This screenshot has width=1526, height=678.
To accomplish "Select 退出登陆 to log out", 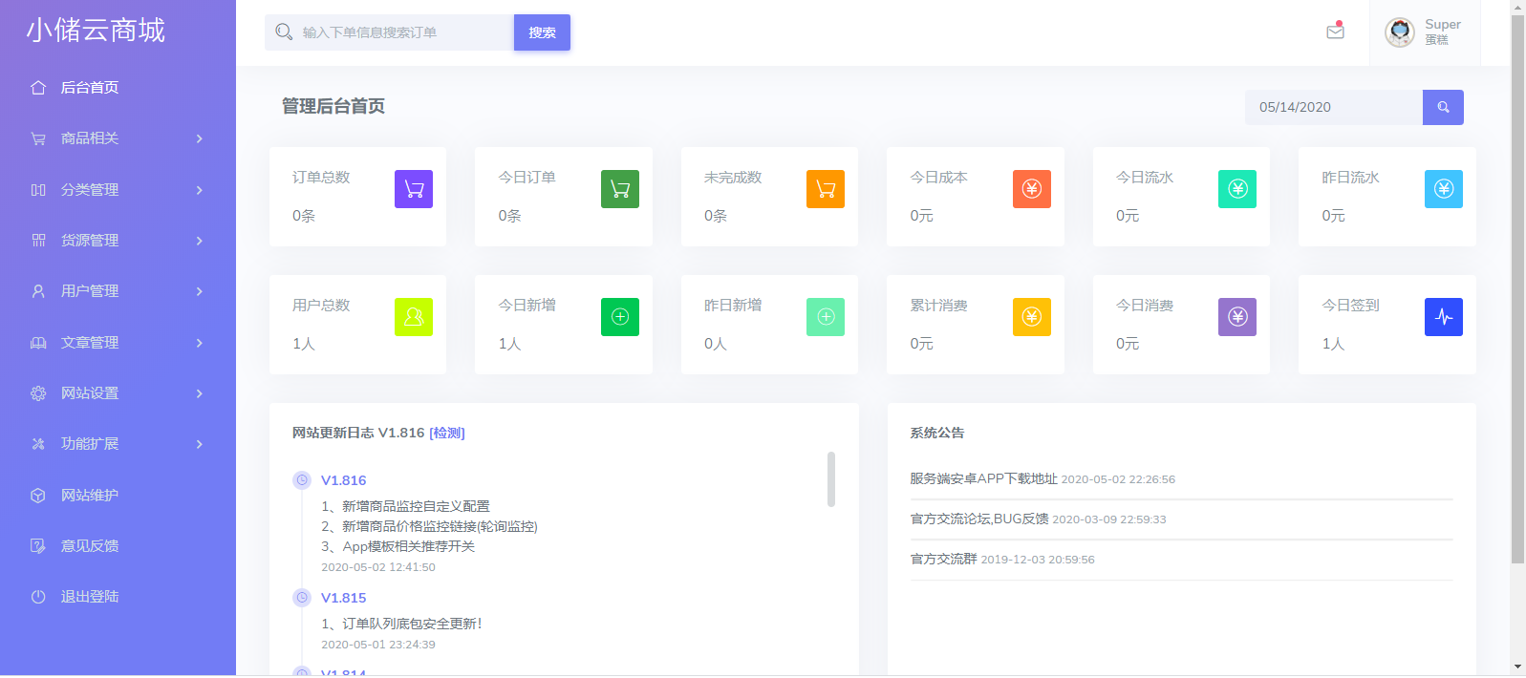I will pos(90,597).
